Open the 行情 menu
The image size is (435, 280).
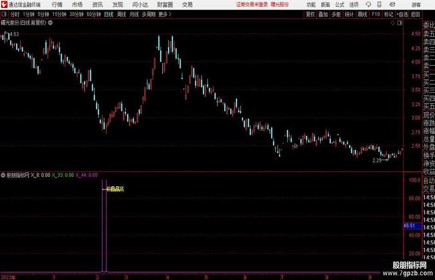point(57,5)
